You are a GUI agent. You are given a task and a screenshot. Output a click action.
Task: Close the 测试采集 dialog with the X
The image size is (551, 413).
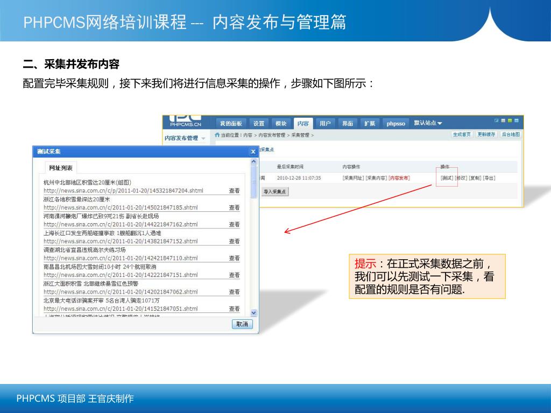(253, 152)
